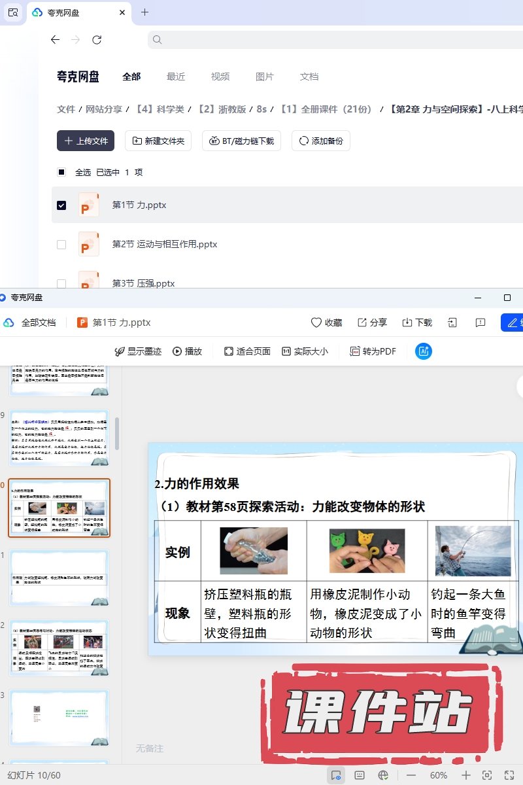
Task: Click the 新建文件夹 button
Action: tap(158, 141)
